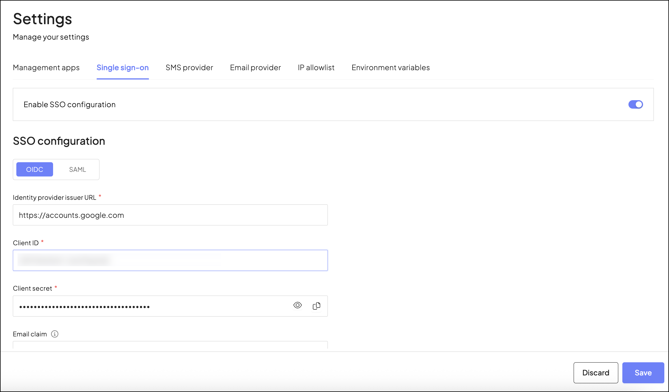The height and width of the screenshot is (392, 669).
Task: Click the Email claim input field
Action: pos(170,345)
